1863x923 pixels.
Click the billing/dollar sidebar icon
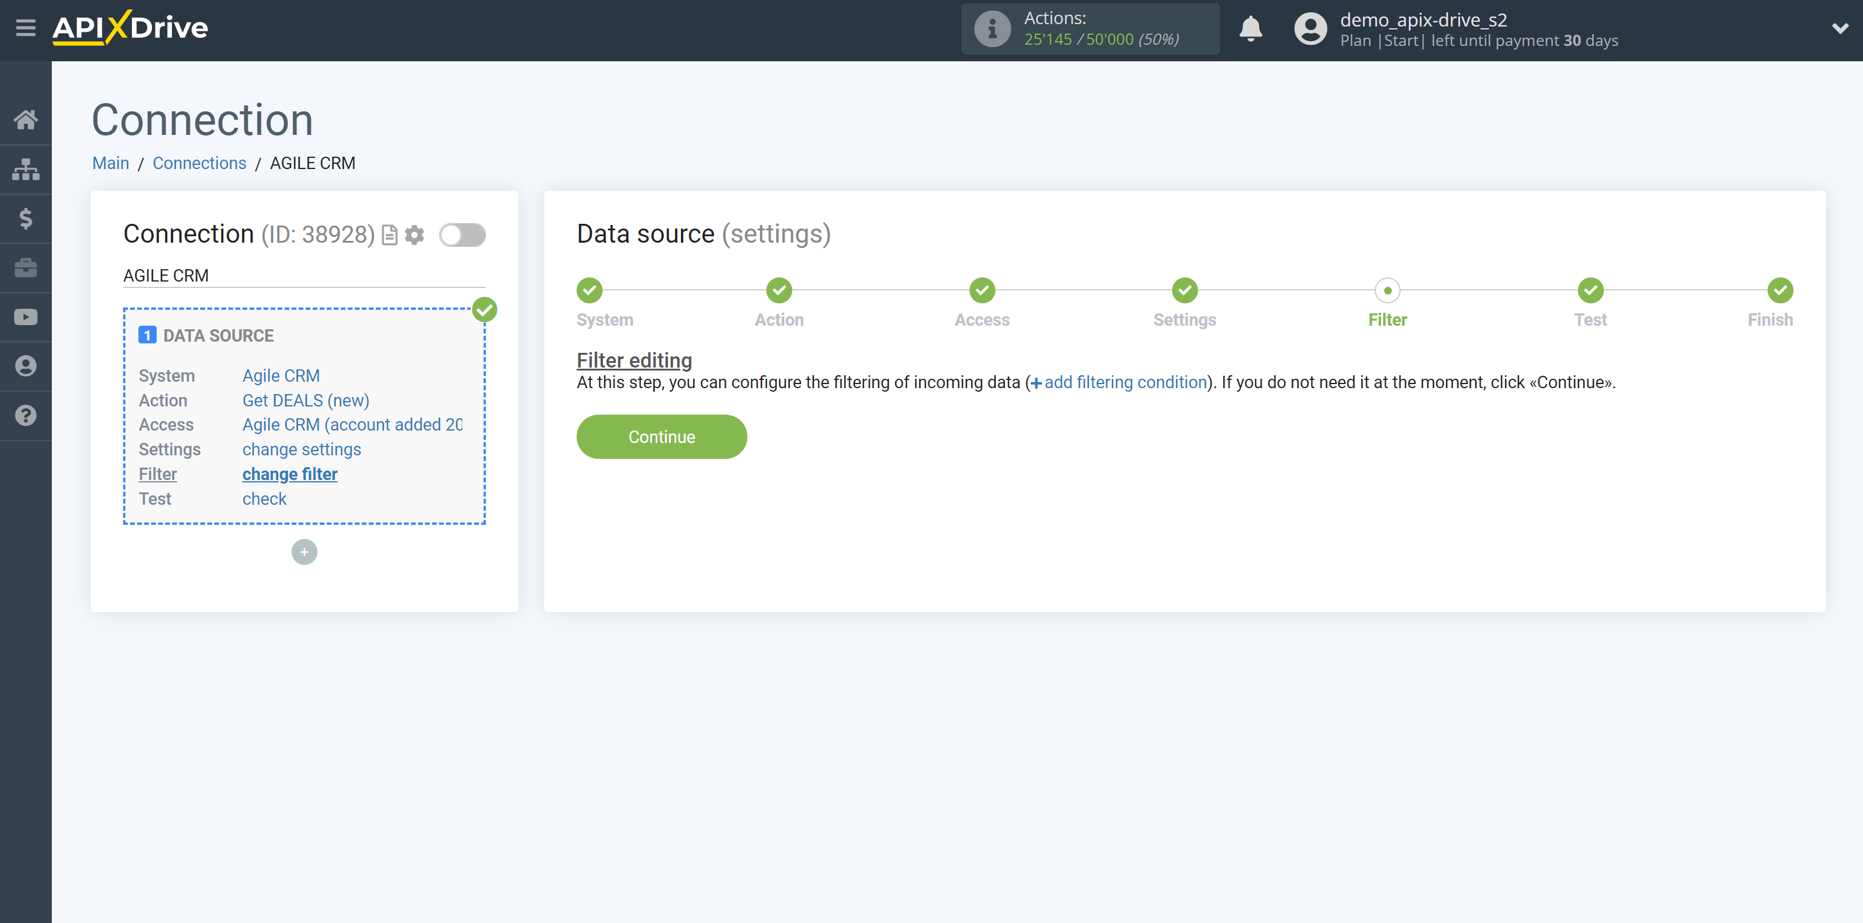(26, 219)
